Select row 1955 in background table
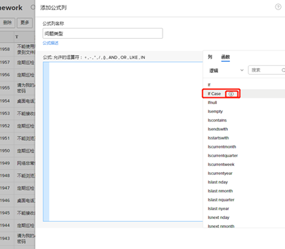Screen dimensions: 285x249 (18, 88)
